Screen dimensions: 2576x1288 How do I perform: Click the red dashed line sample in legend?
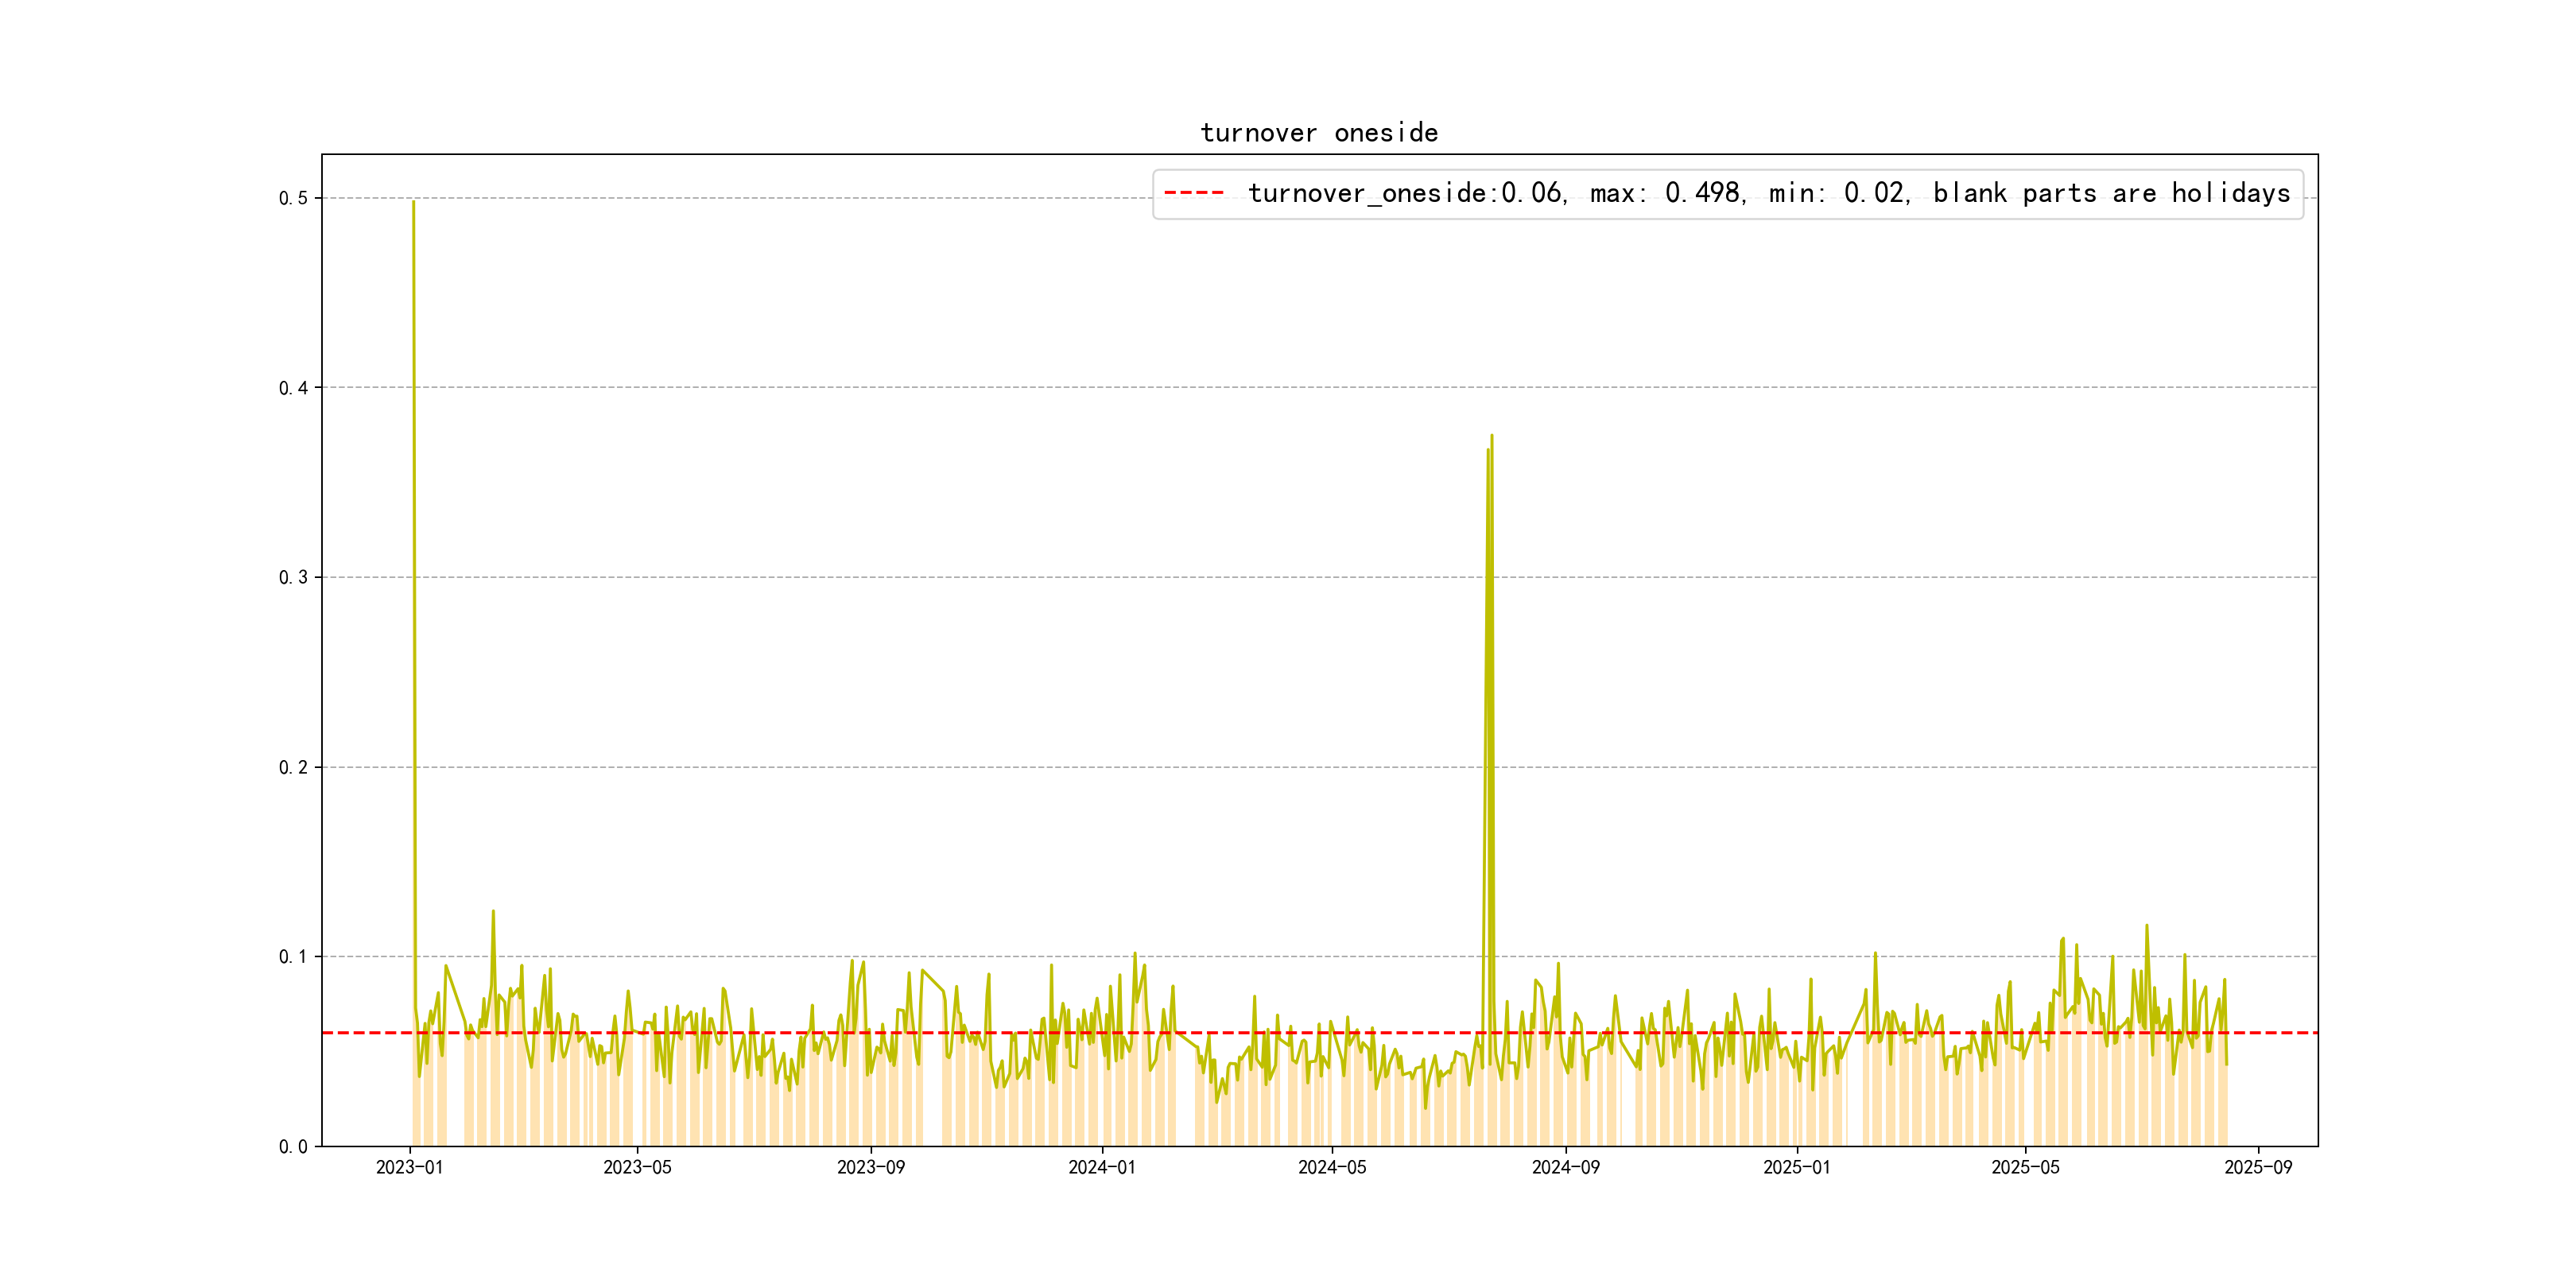(1194, 193)
